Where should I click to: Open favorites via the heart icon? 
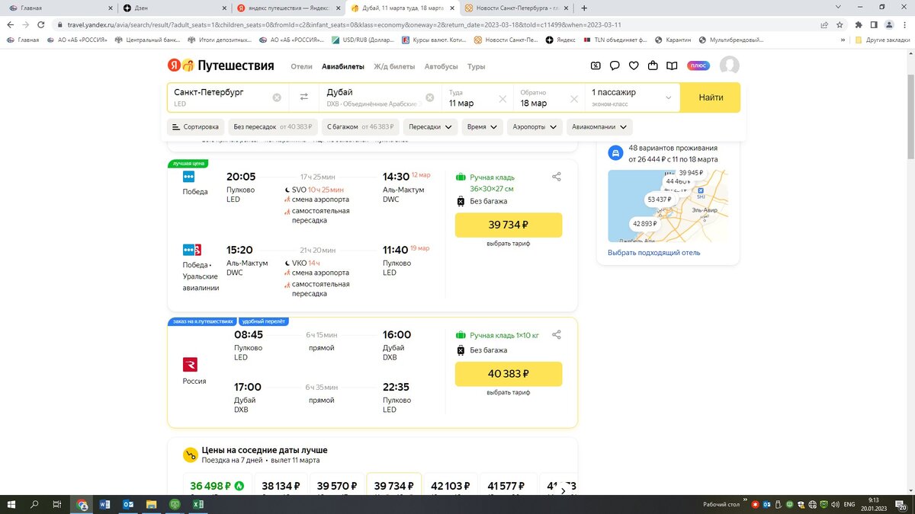(x=634, y=65)
